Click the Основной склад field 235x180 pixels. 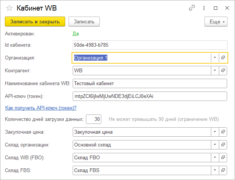point(142,145)
